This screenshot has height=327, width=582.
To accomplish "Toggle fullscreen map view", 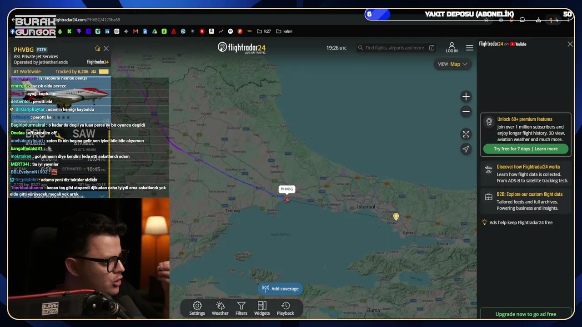I will (x=466, y=134).
